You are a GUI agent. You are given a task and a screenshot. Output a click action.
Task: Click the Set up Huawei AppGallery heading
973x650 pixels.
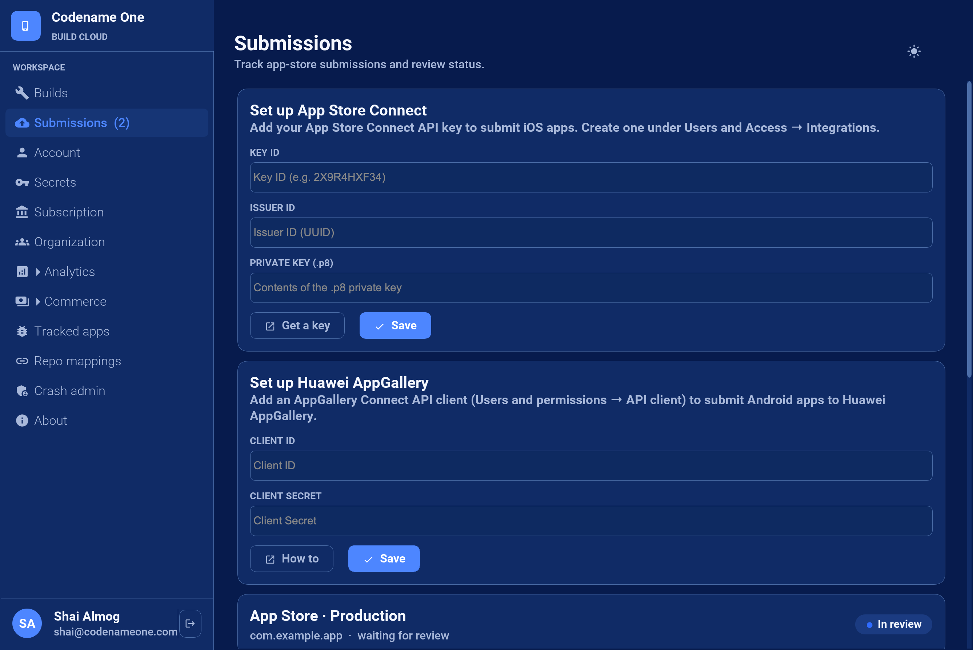[x=339, y=383]
